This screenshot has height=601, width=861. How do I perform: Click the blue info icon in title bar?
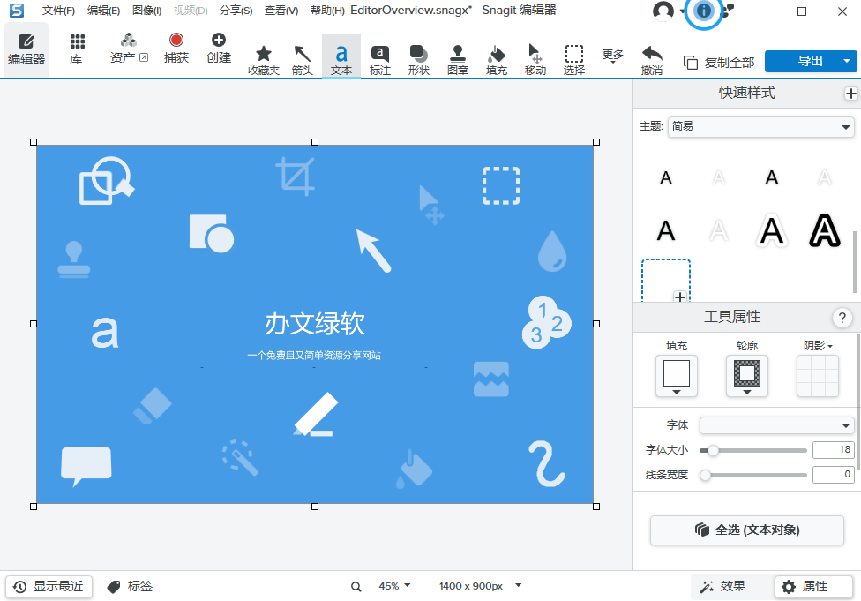tap(703, 11)
